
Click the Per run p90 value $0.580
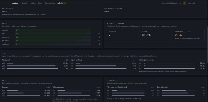pyautogui.click(x=47, y=93)
